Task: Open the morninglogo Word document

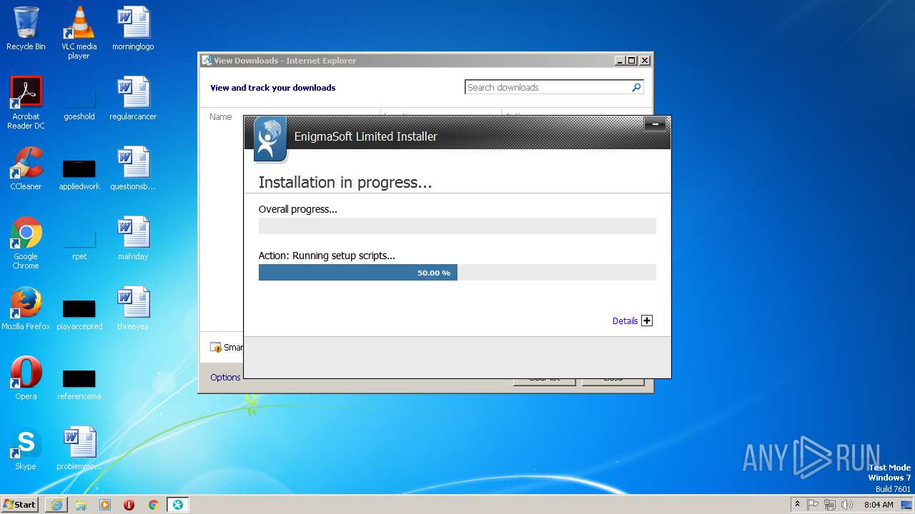Action: pyautogui.click(x=133, y=29)
